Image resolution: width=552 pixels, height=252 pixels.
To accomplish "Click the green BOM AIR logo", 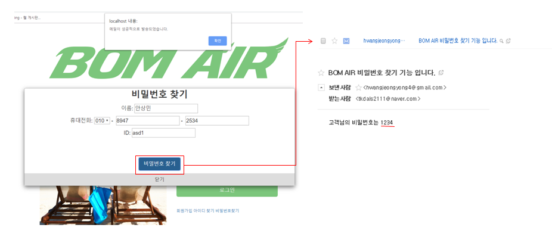I will click(x=169, y=58).
